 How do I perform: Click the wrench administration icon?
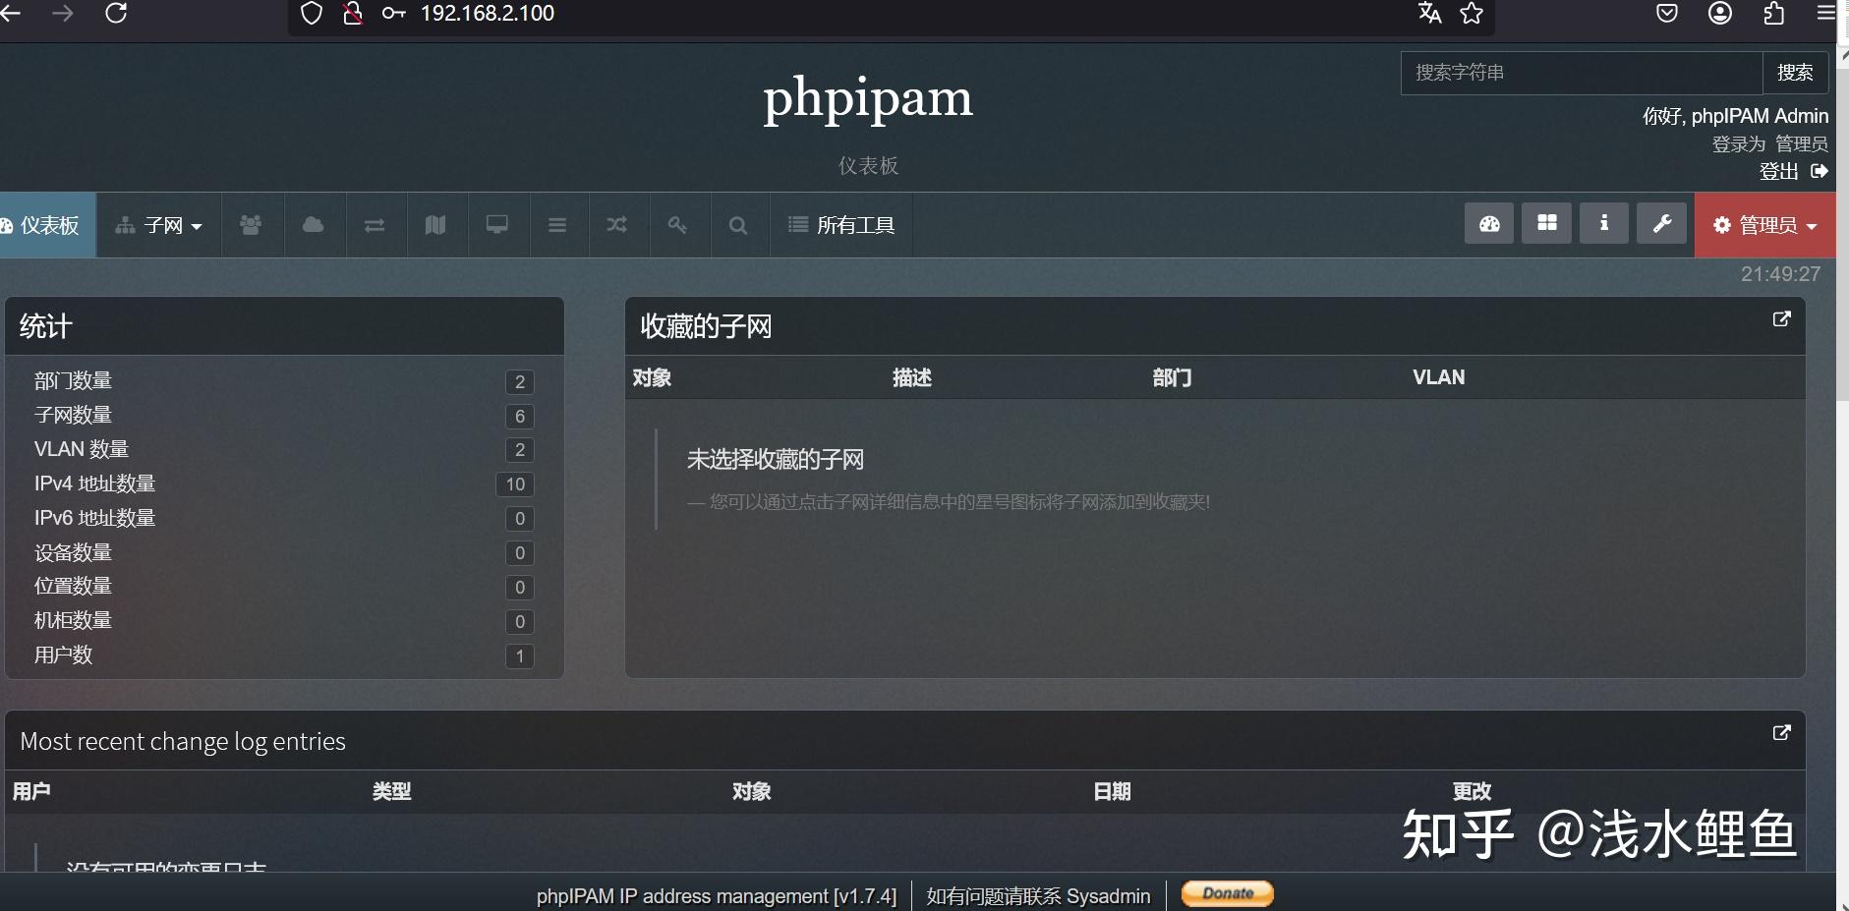1663,223
